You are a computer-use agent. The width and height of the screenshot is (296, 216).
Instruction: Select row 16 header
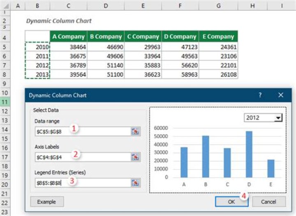(x=5, y=148)
